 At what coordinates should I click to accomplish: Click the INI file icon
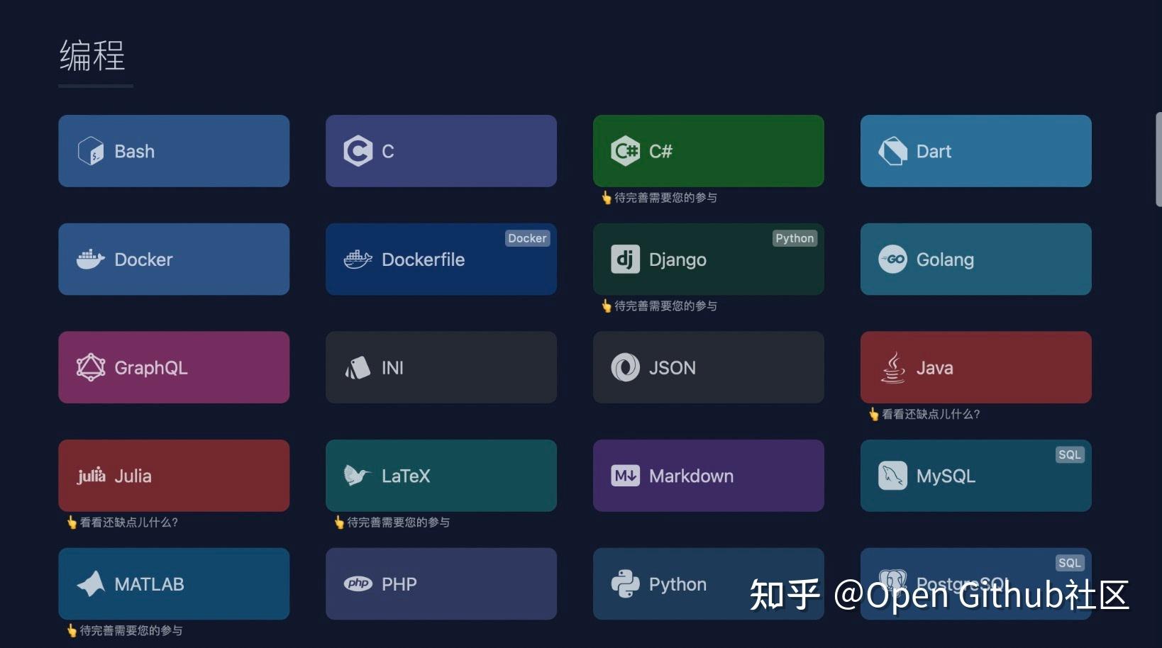pyautogui.click(x=358, y=367)
